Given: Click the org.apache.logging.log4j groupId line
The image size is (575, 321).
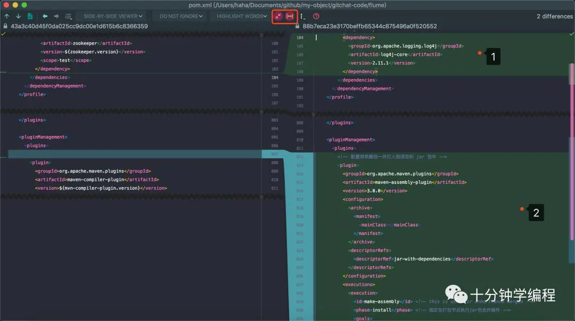Looking at the screenshot, I should pos(406,46).
